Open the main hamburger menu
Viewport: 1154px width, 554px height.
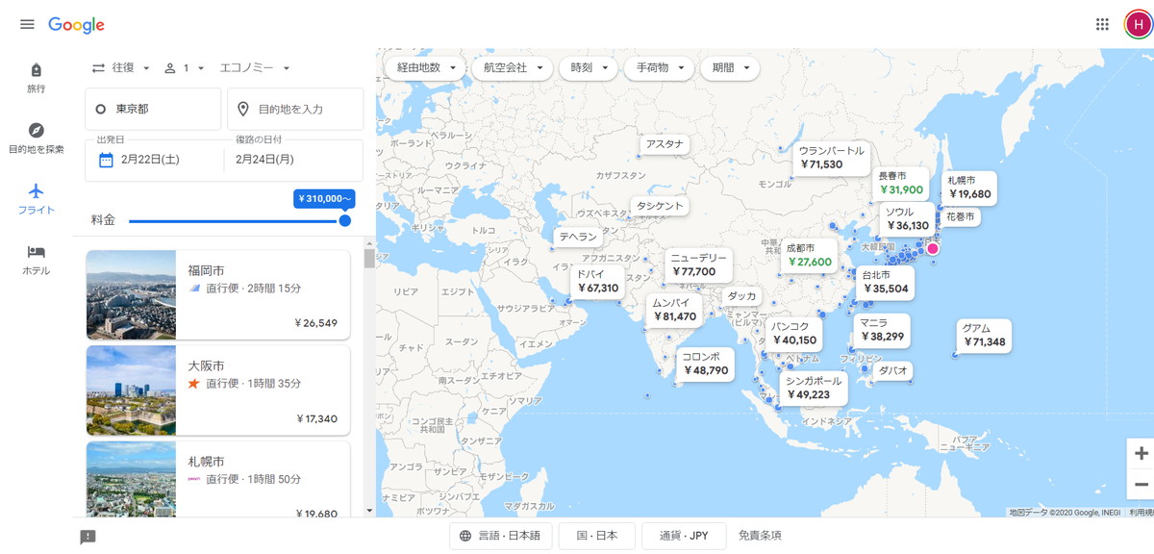(27, 25)
